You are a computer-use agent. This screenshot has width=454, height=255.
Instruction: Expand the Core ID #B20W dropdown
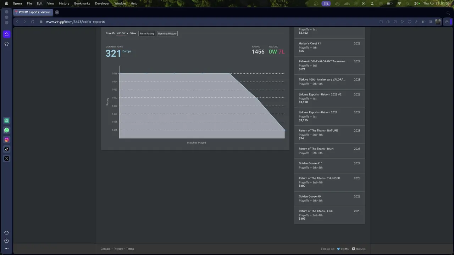(x=122, y=34)
